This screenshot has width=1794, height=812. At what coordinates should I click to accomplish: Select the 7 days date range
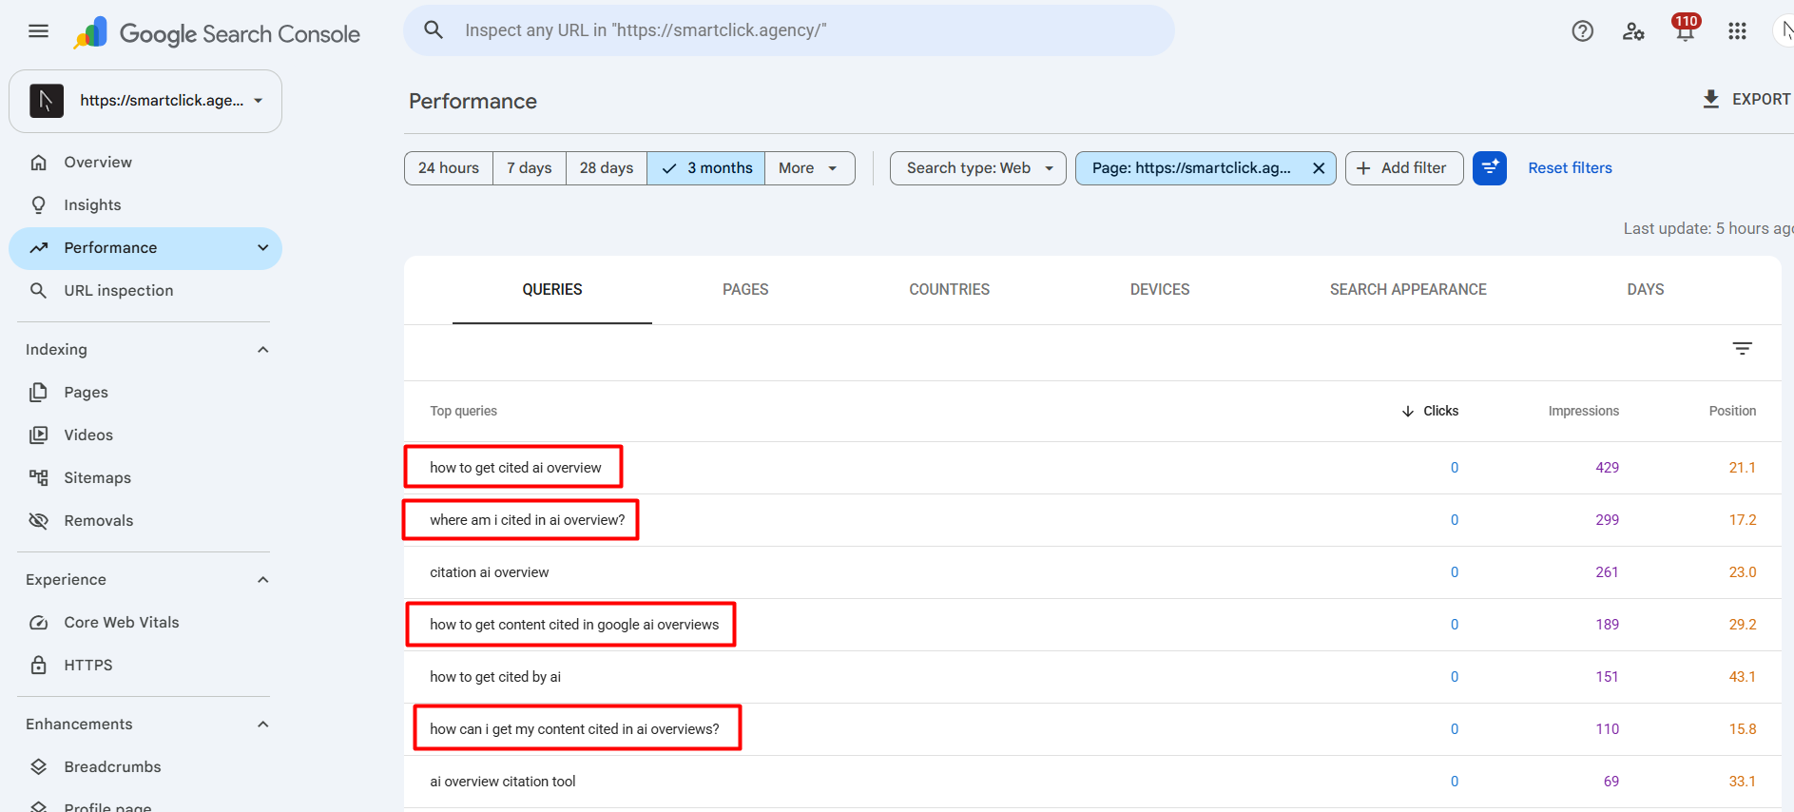530,168
